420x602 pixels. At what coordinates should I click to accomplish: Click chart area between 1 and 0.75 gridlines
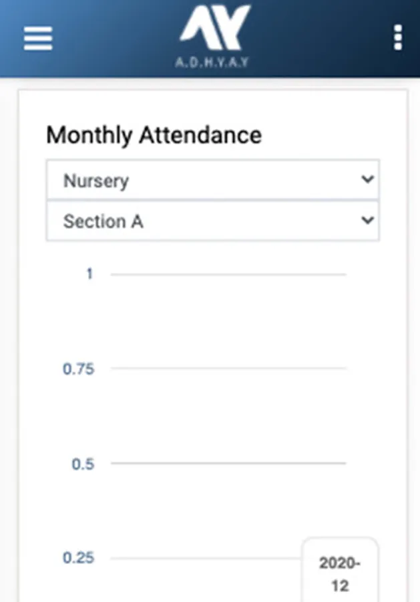pos(228,321)
